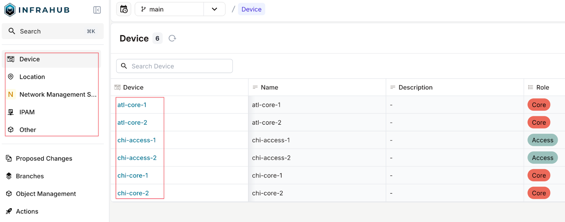Click the Actions rocket icon
565x222 pixels.
9,211
